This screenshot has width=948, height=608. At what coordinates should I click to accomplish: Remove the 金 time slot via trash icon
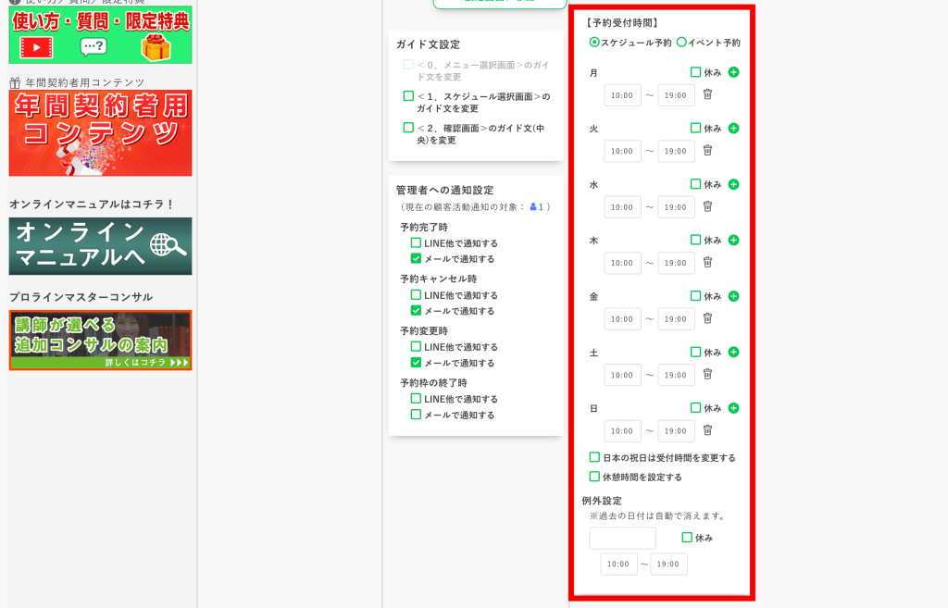pos(706,318)
